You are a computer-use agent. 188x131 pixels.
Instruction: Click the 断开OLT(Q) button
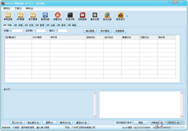(66, 122)
